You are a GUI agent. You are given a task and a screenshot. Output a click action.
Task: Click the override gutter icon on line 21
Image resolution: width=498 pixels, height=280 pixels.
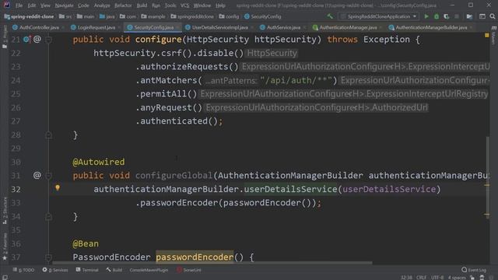pos(26,40)
